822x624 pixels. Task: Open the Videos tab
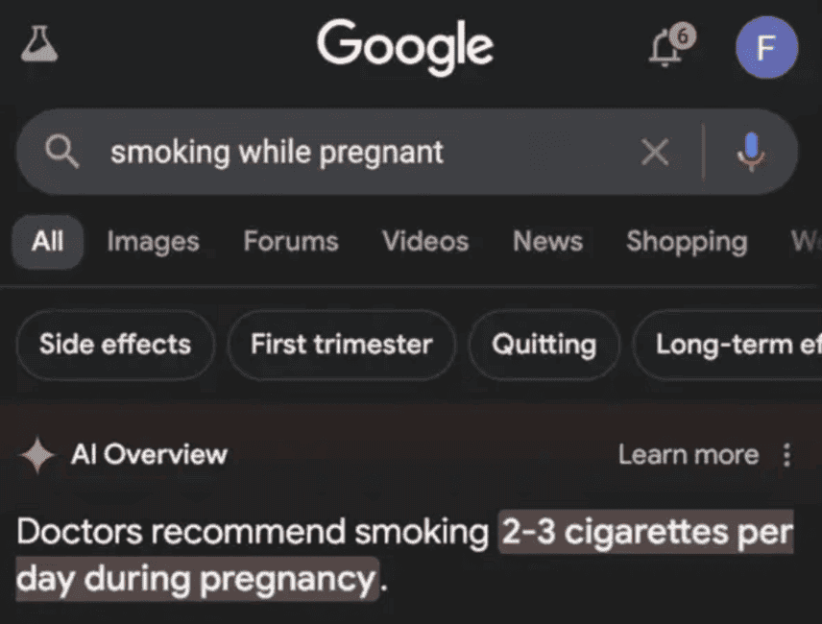[425, 242]
